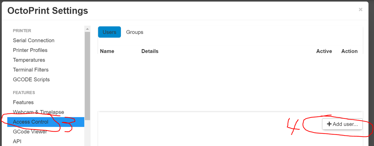Click the Add user button
374x146 pixels.
(x=342, y=124)
